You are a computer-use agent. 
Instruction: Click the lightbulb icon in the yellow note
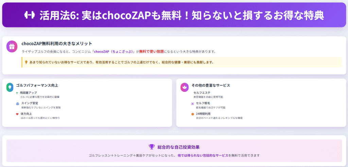point(26,62)
